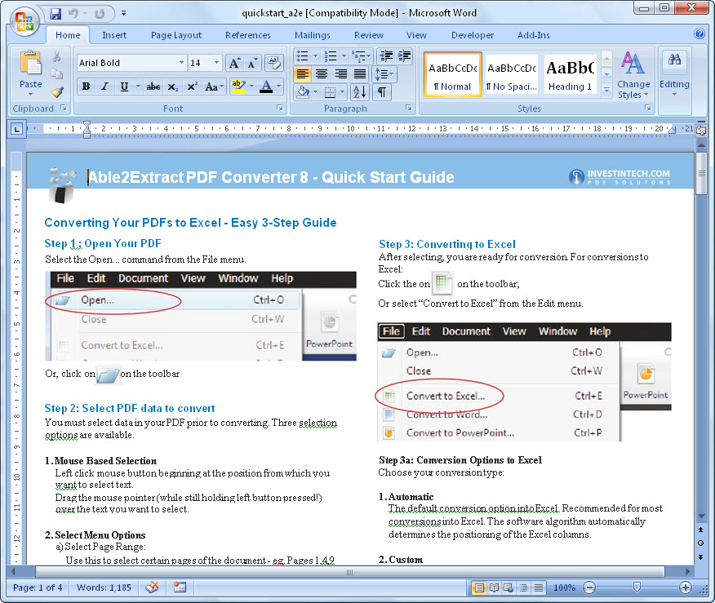Click the Clear Formatting icon

274,63
